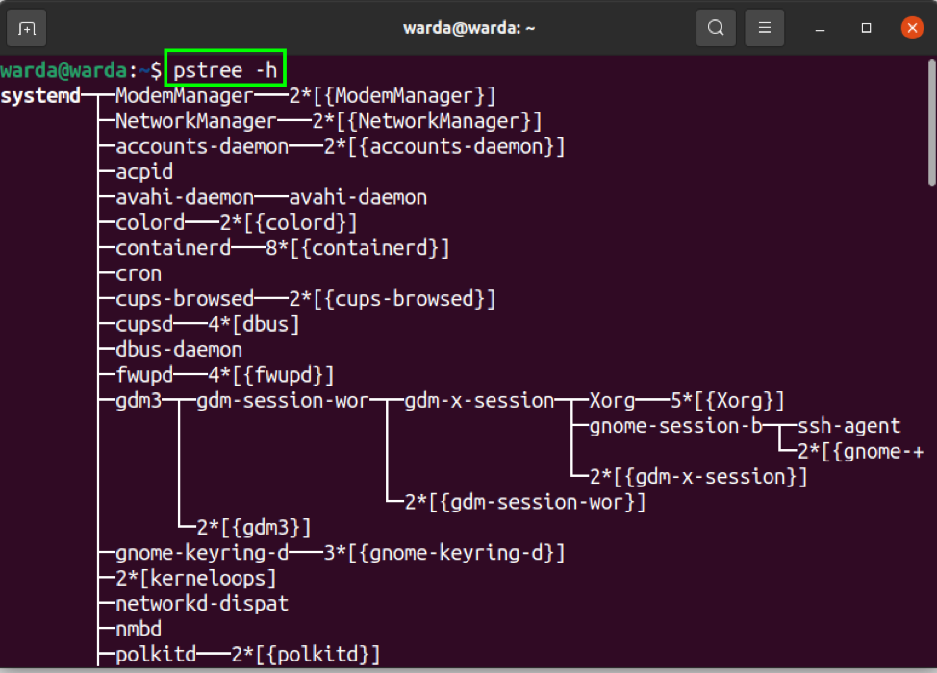Click the ModemManager process entry
Screen dimensions: 937x673
185,95
